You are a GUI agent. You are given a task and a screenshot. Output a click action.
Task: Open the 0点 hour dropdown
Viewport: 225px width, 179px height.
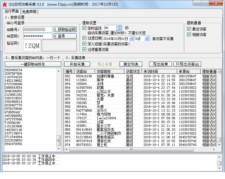coord(147,39)
